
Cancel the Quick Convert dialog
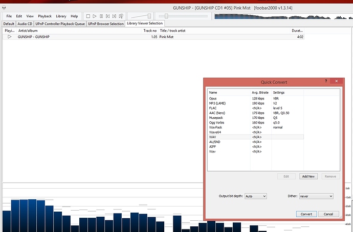click(328, 214)
